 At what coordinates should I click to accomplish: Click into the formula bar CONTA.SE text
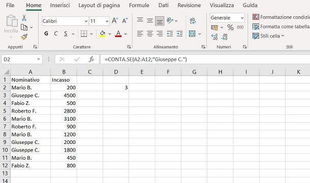click(146, 59)
